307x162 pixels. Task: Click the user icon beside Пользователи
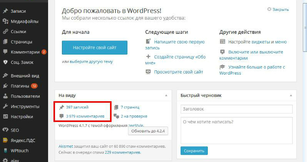(x=5, y=96)
